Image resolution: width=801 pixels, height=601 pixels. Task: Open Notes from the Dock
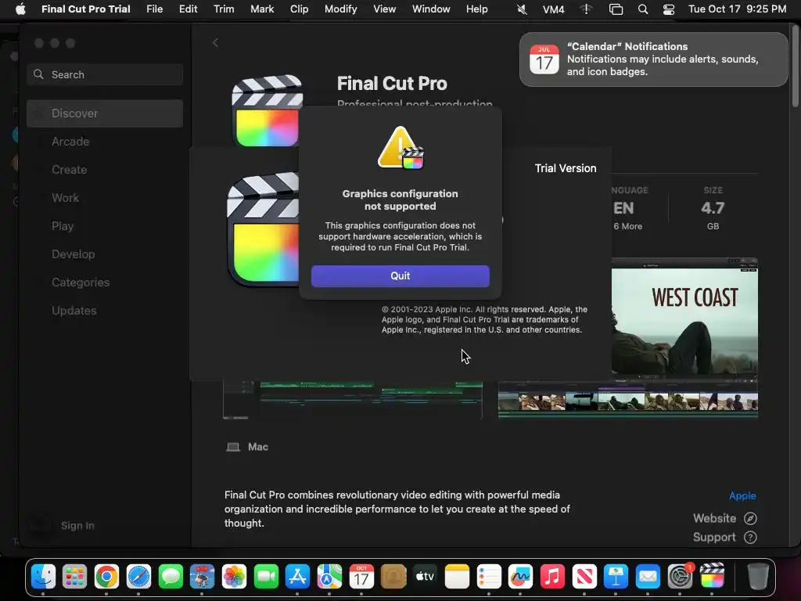click(x=457, y=577)
